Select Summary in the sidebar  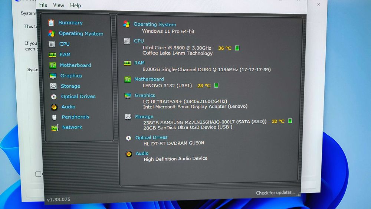(70, 23)
